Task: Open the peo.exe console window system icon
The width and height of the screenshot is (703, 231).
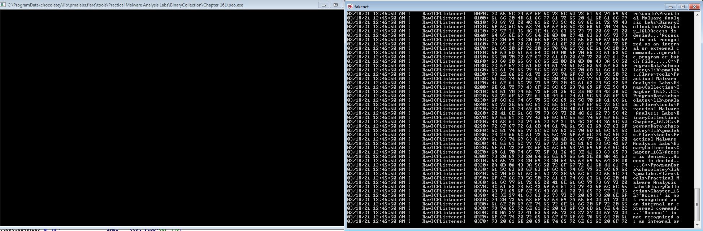Action: coord(3,5)
